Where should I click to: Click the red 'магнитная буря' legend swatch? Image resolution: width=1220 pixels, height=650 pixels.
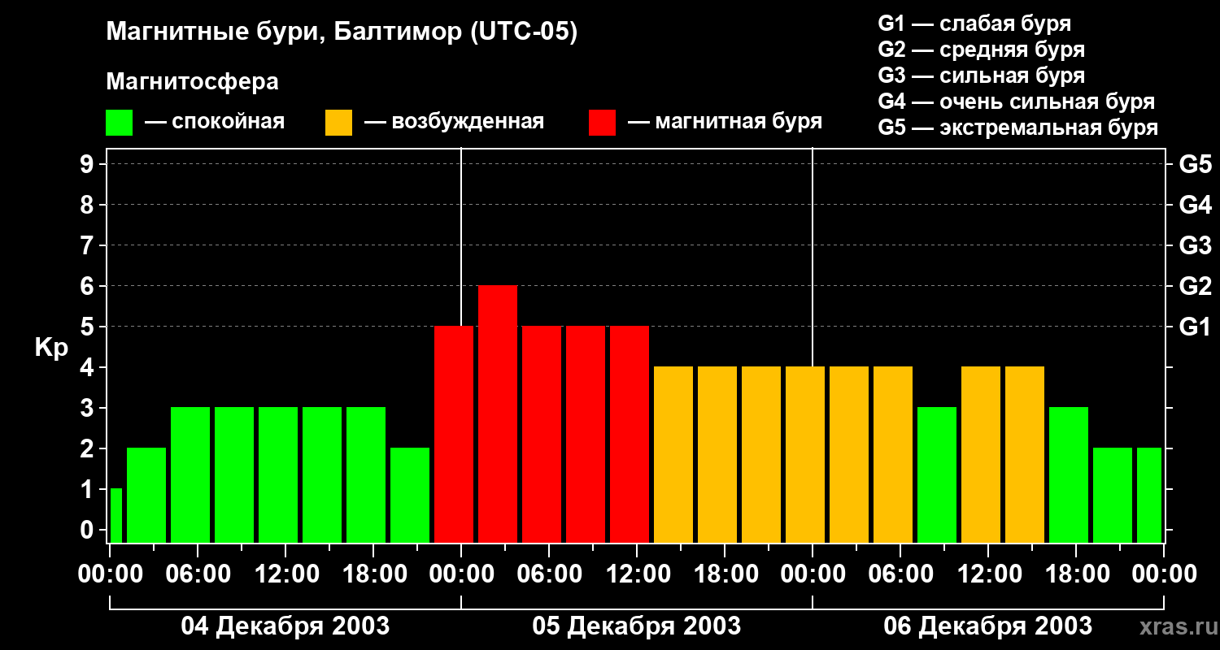coord(603,123)
